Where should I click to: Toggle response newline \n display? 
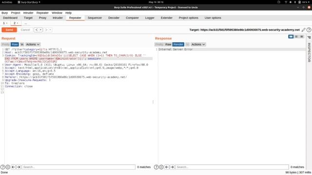pyautogui.click(x=187, y=44)
